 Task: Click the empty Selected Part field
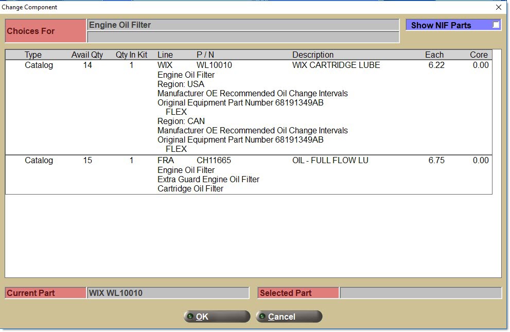pos(420,293)
